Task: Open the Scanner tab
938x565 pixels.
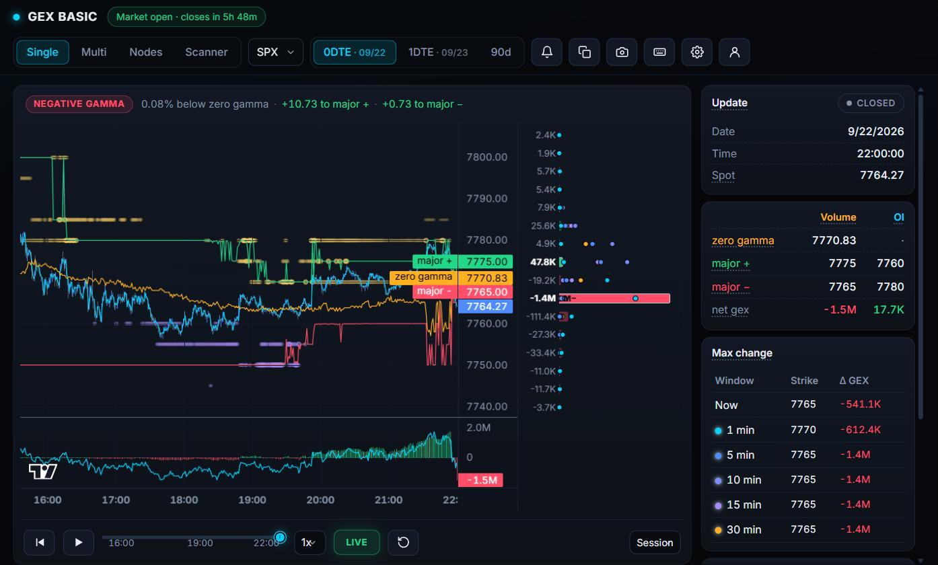Action: [x=206, y=52]
